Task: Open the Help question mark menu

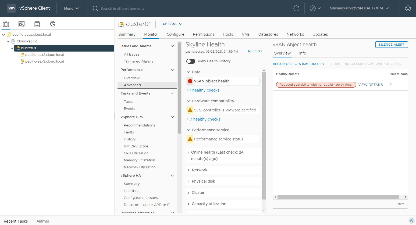Action: pos(315,8)
